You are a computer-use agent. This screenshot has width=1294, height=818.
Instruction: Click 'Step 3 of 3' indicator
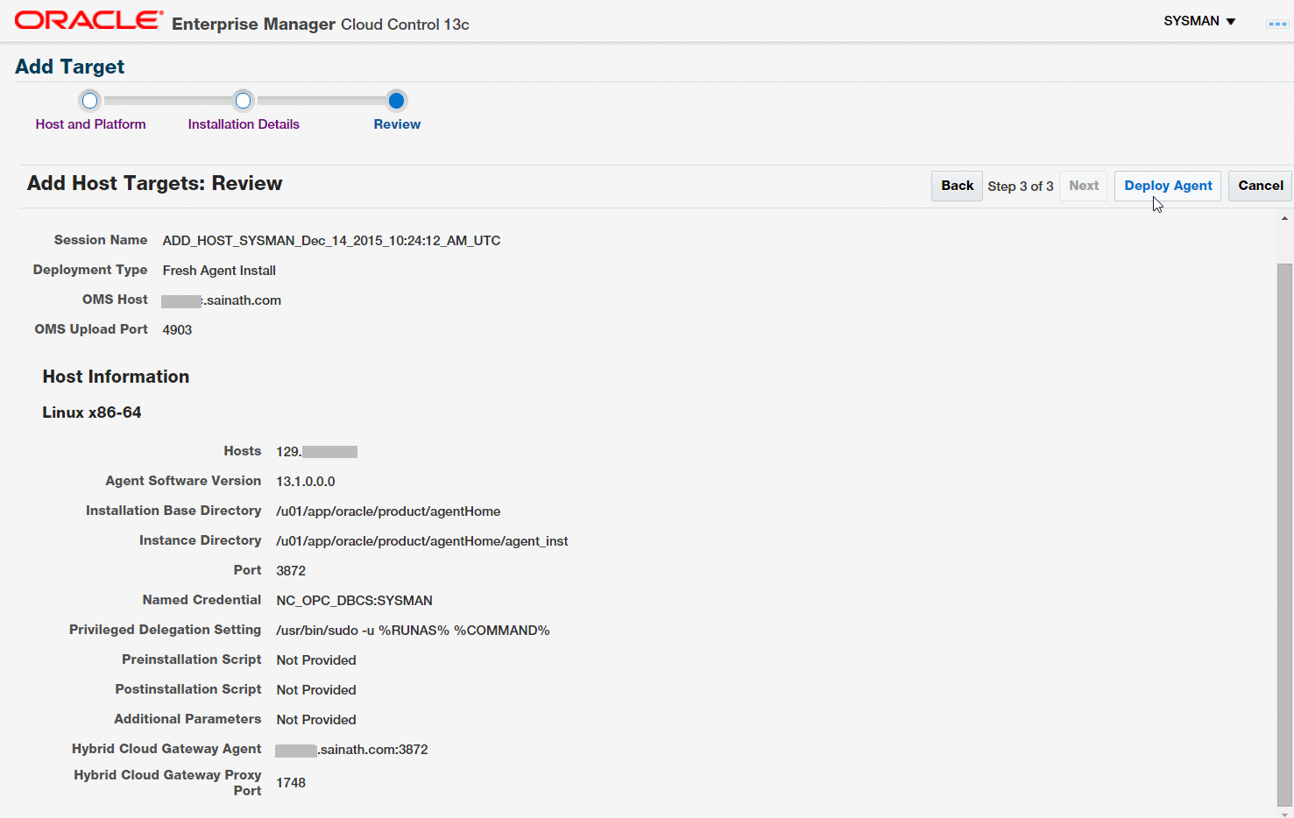coord(1021,187)
